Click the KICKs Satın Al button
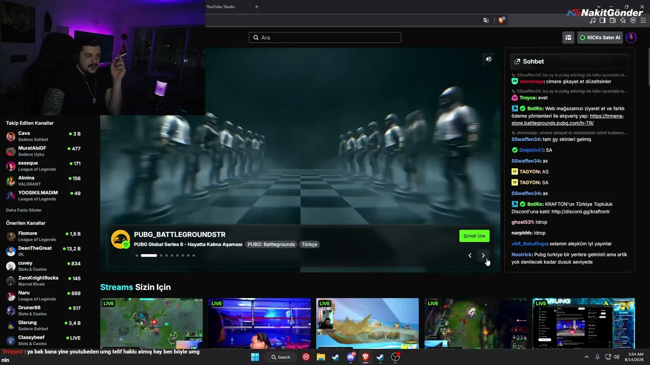Viewport: 650px width, 365px height. point(600,38)
